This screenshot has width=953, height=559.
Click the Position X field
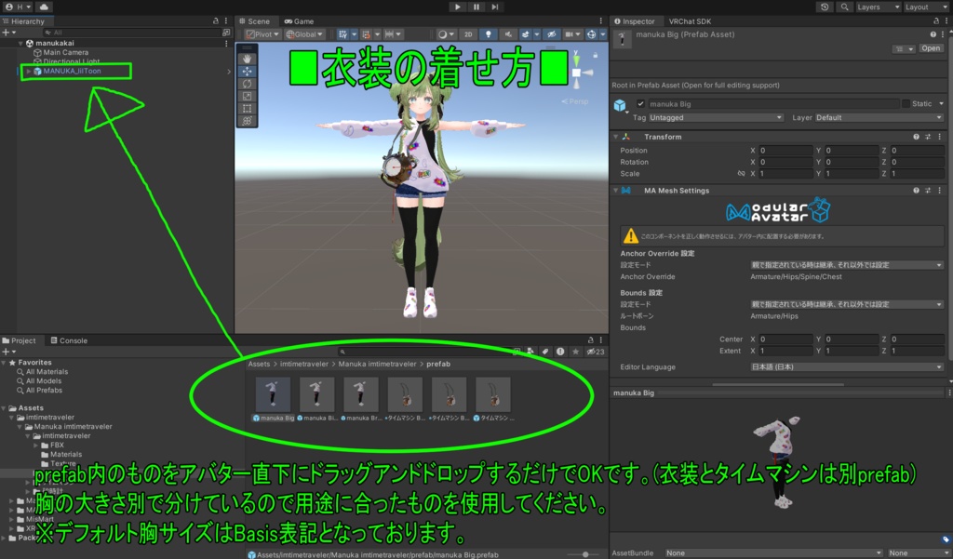coord(785,150)
